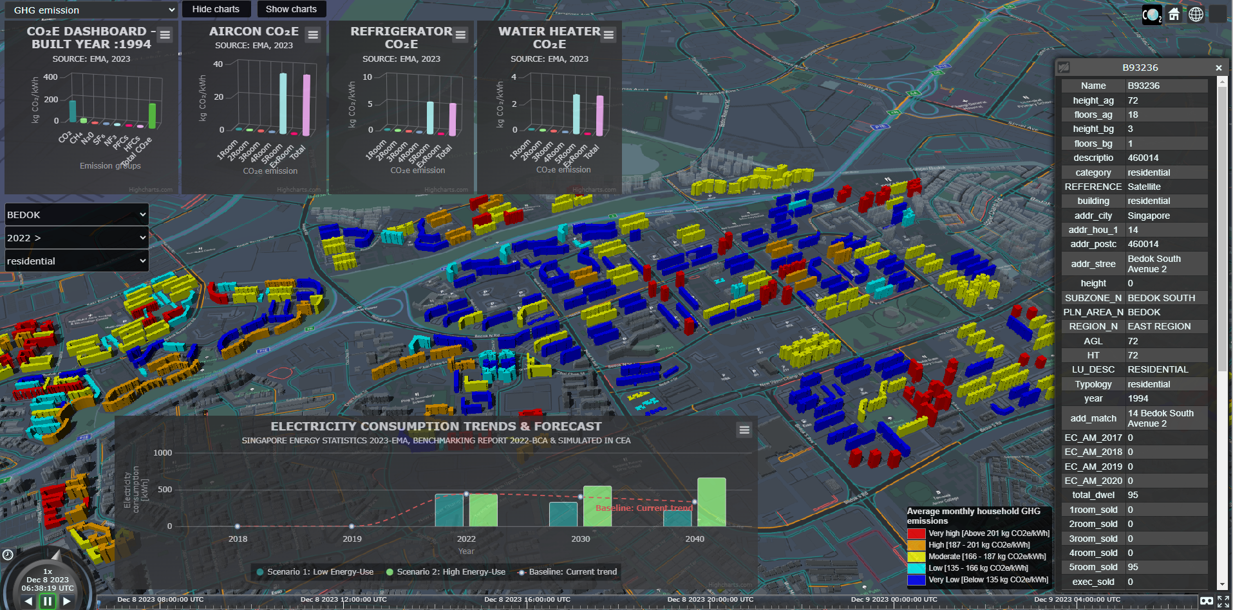
Task: Toggle Scenario 2: High Energy-Use series
Action: point(446,571)
